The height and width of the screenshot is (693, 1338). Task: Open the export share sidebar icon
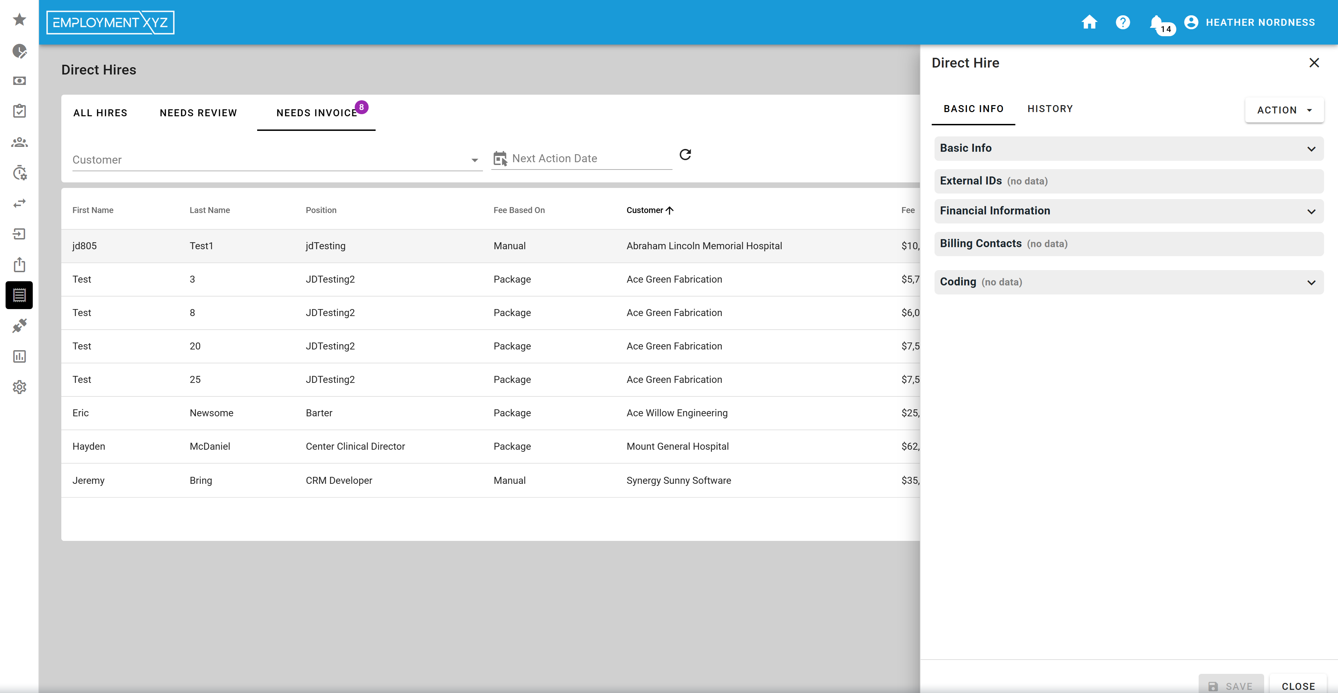coord(19,265)
